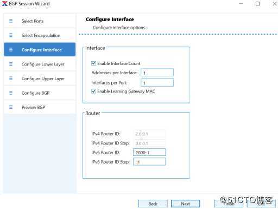The image size is (278, 209).
Task: Jump to Configure Lower Layer step
Action: point(40,64)
